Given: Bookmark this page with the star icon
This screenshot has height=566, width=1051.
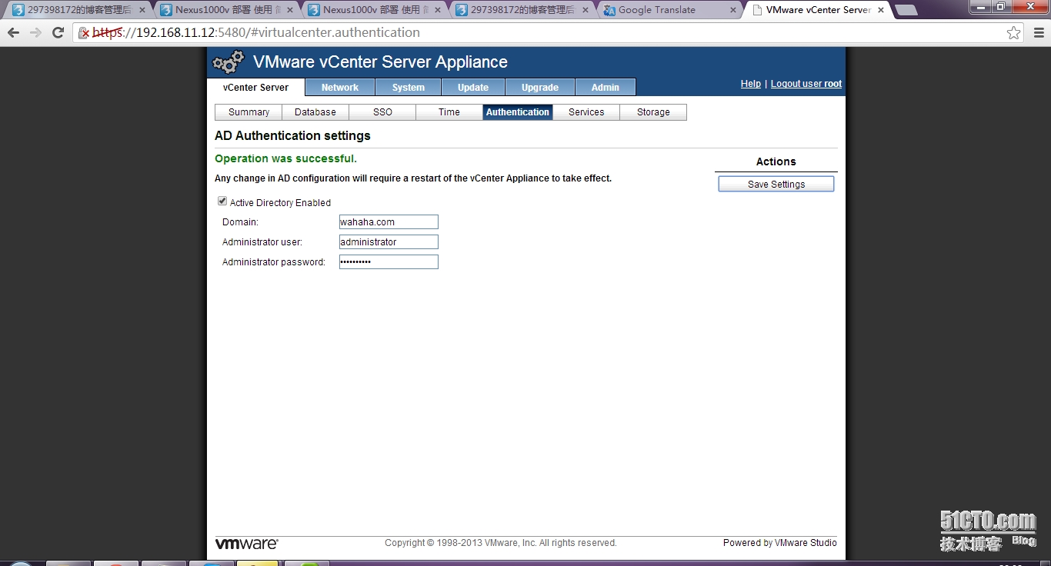Looking at the screenshot, I should 1014,33.
